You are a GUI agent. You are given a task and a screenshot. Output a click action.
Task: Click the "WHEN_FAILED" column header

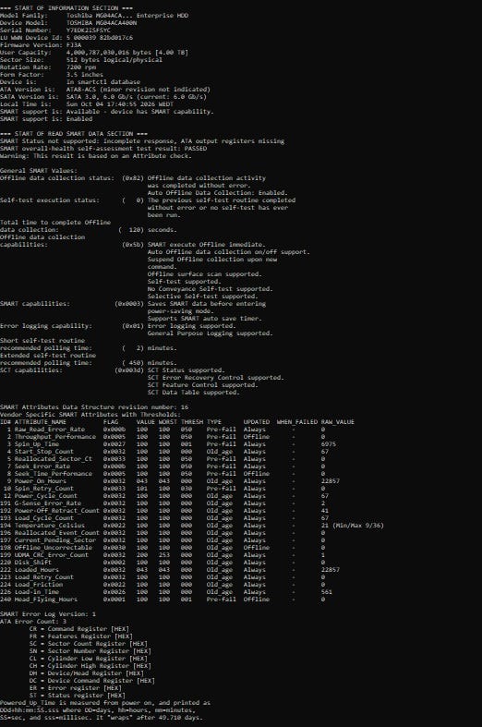[x=297, y=422]
